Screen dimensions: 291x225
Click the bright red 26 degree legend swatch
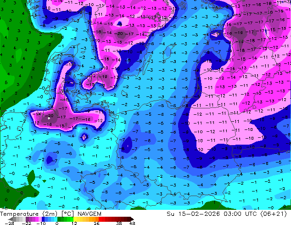(x=100, y=219)
